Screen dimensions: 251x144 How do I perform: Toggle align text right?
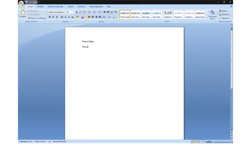96,17
